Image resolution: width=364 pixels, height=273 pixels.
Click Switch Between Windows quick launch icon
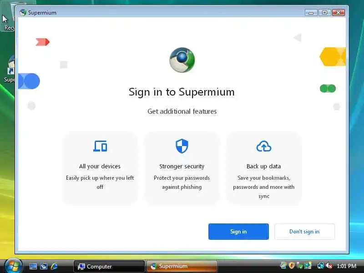click(x=44, y=266)
